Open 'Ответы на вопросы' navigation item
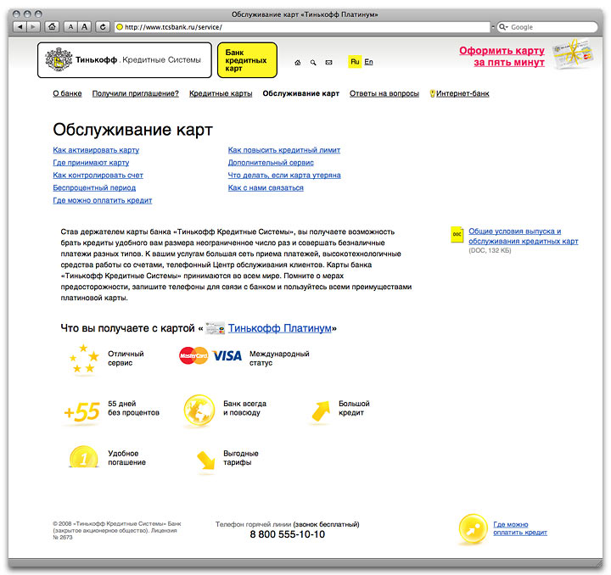This screenshot has height=575, width=611. (384, 93)
